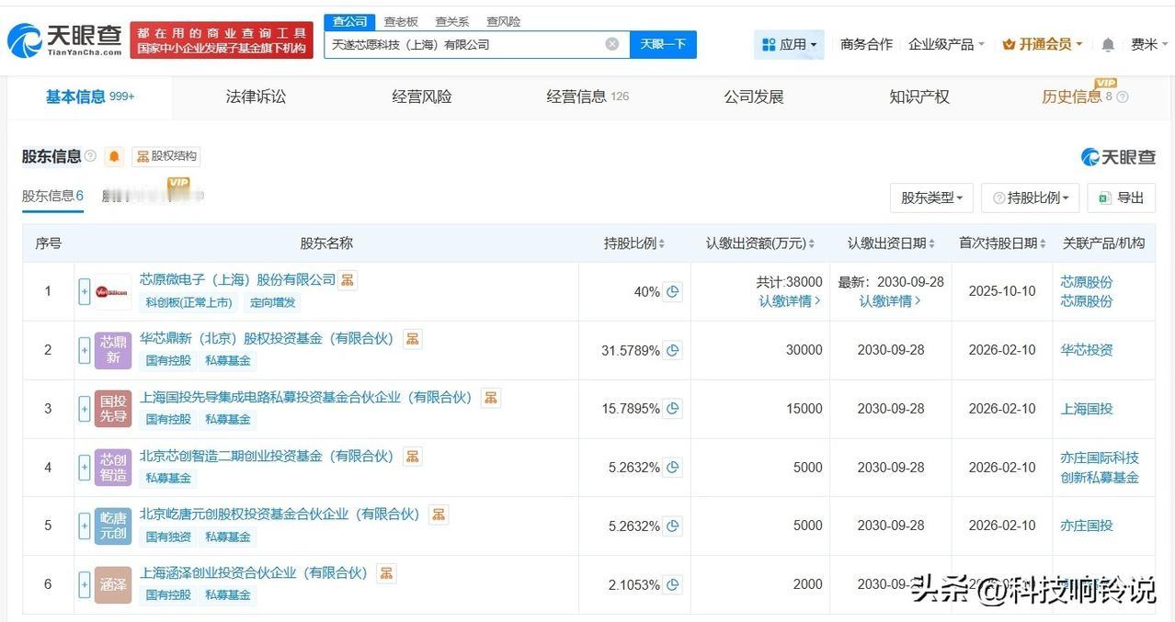This screenshot has width=1175, height=622.
Task: Click the orange bell alert icon beside 股东信息
Action: pos(114,156)
